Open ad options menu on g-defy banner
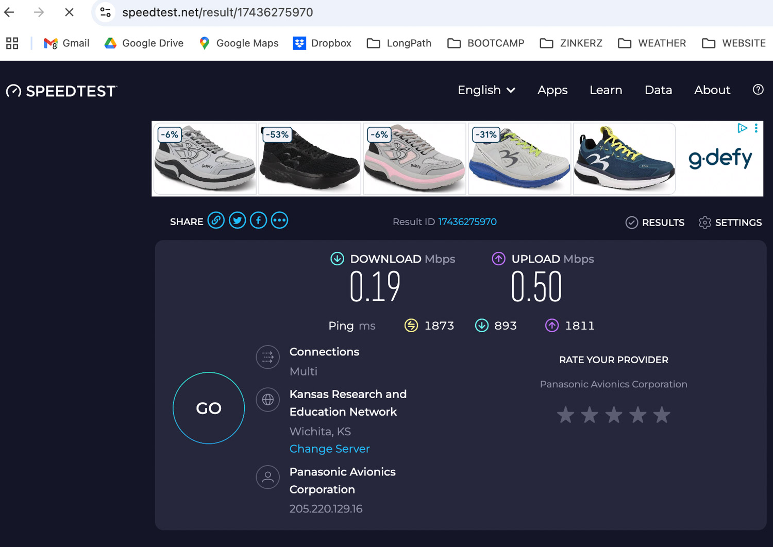Image resolution: width=773 pixels, height=547 pixels. pos(756,128)
